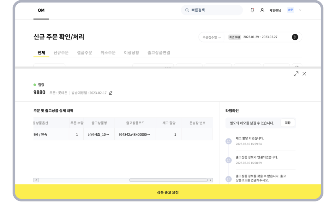Open the date filter settings icon
The height and width of the screenshot is (219, 336).
295,37
